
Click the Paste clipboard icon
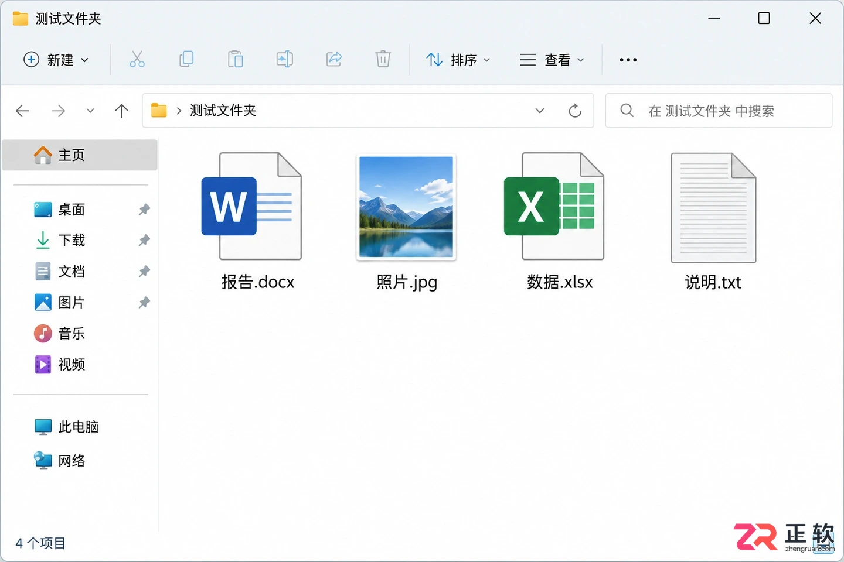tap(236, 59)
